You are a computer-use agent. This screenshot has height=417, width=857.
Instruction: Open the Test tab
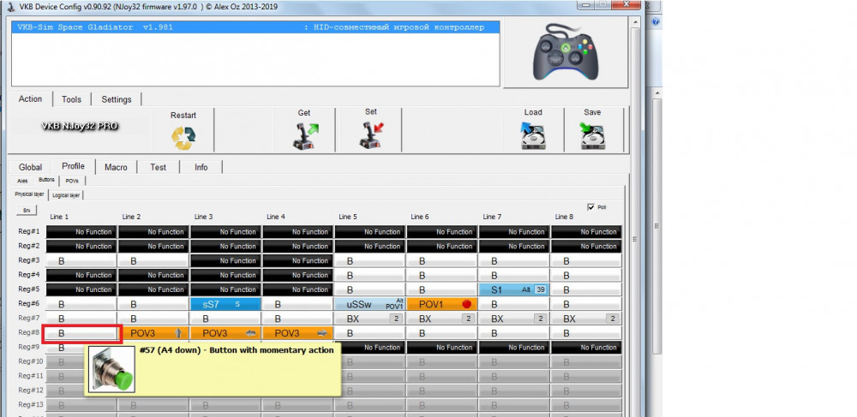(x=158, y=168)
